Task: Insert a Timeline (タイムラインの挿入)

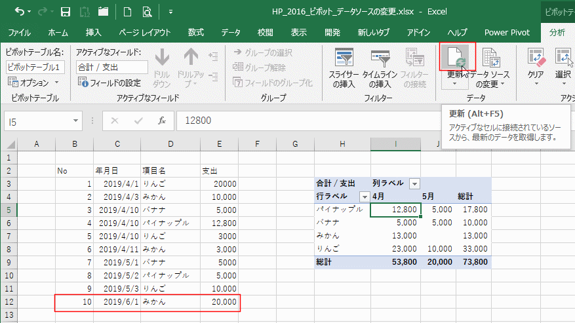Action: pyautogui.click(x=380, y=68)
